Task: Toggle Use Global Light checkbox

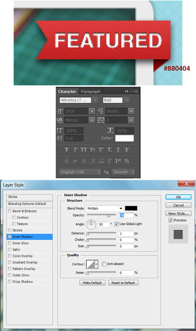Action: [x=116, y=224]
